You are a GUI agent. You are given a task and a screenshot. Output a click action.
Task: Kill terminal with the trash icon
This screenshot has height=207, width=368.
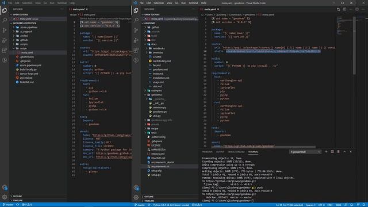339,152
